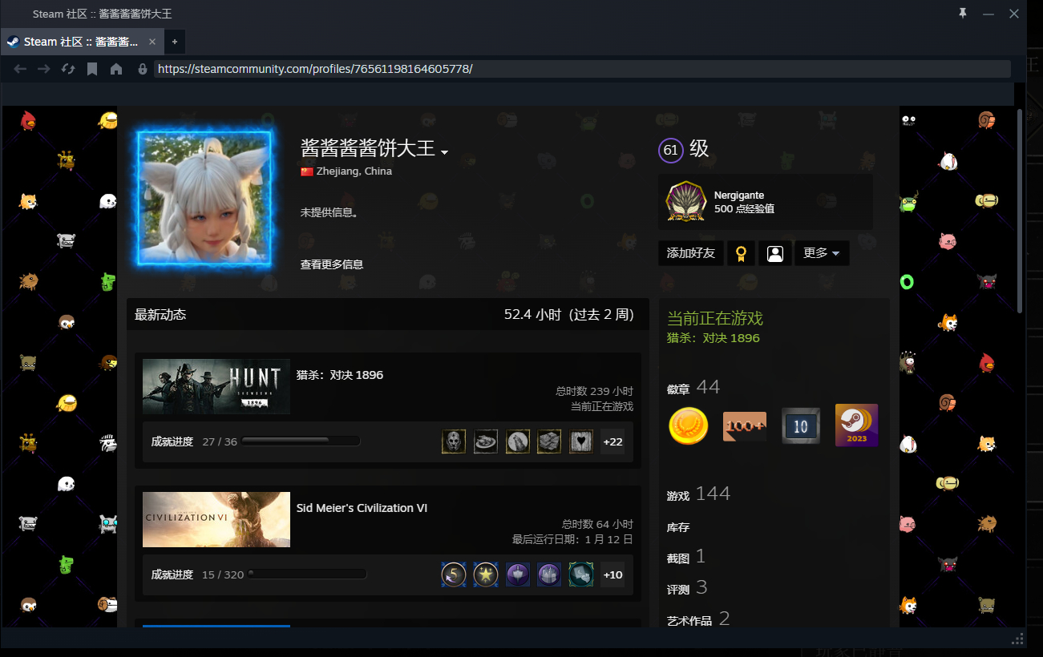Show +22 more Hunt achievements
This screenshot has height=657, width=1043.
click(x=612, y=441)
